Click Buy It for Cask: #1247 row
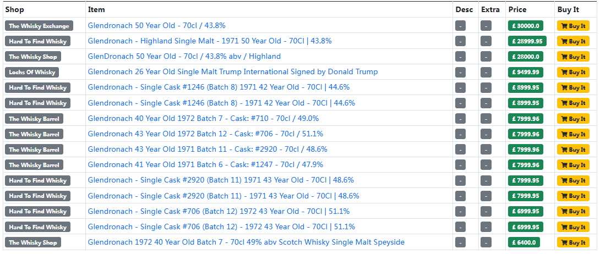Screen dimensions: 600x254 point(573,165)
